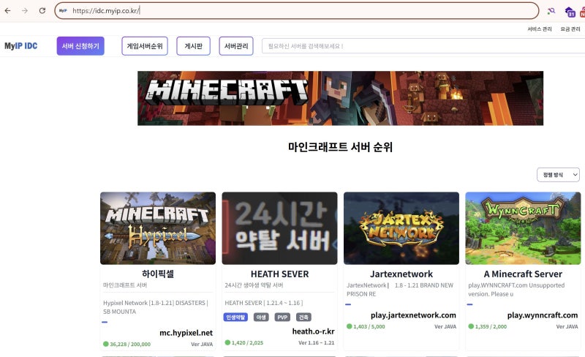
Task: Focus the address bar URL field
Action: tap(297, 10)
